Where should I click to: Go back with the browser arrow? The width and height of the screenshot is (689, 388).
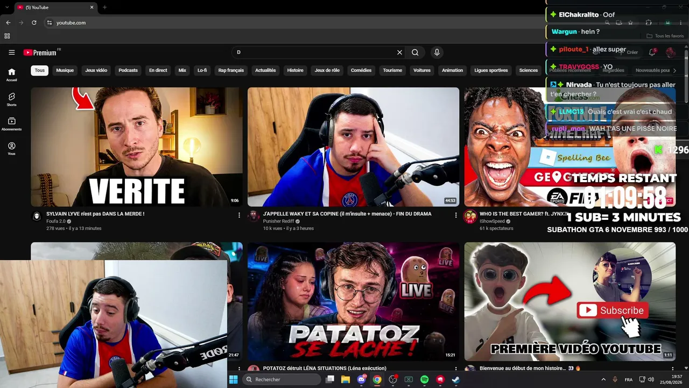tap(8, 23)
